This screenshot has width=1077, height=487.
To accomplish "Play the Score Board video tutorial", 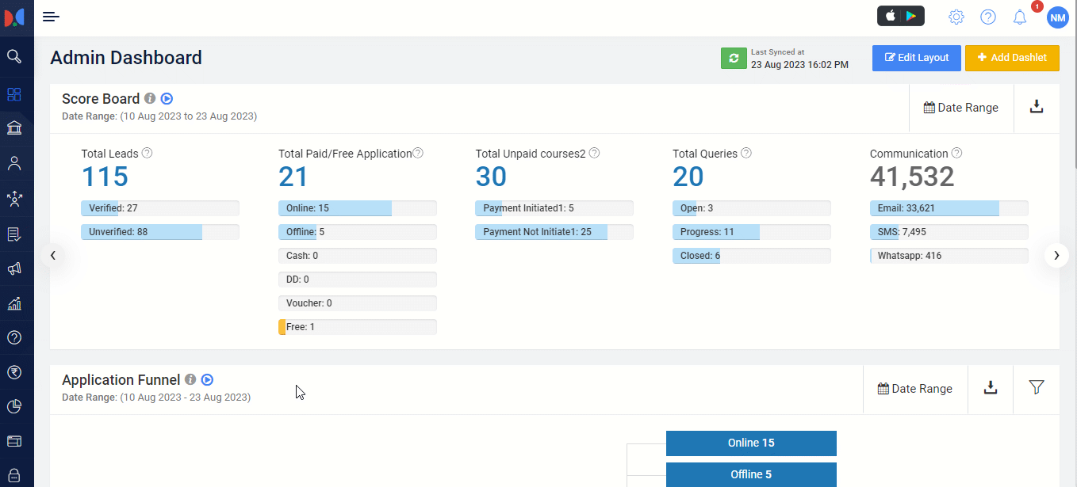I will click(167, 99).
